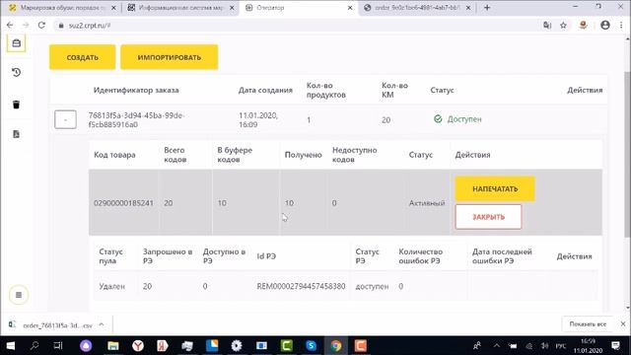This screenshot has width=631, height=355.
Task: Click the Активный status cell
Action: pyautogui.click(x=427, y=203)
